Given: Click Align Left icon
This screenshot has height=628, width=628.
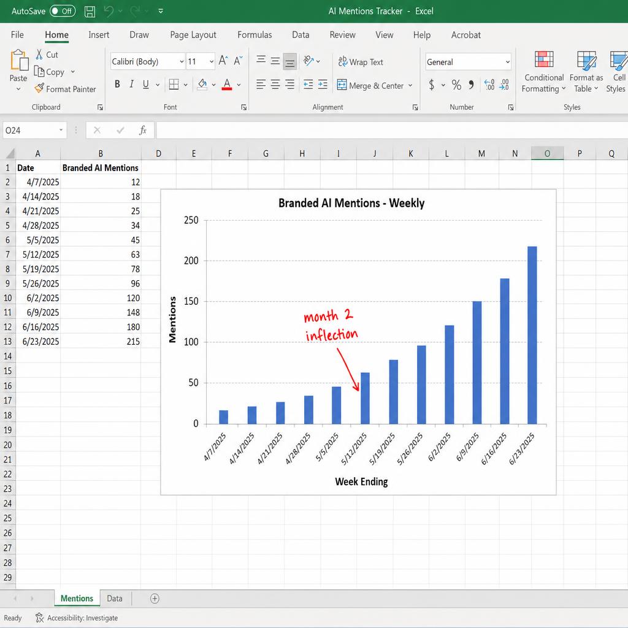Looking at the screenshot, I should click(261, 85).
